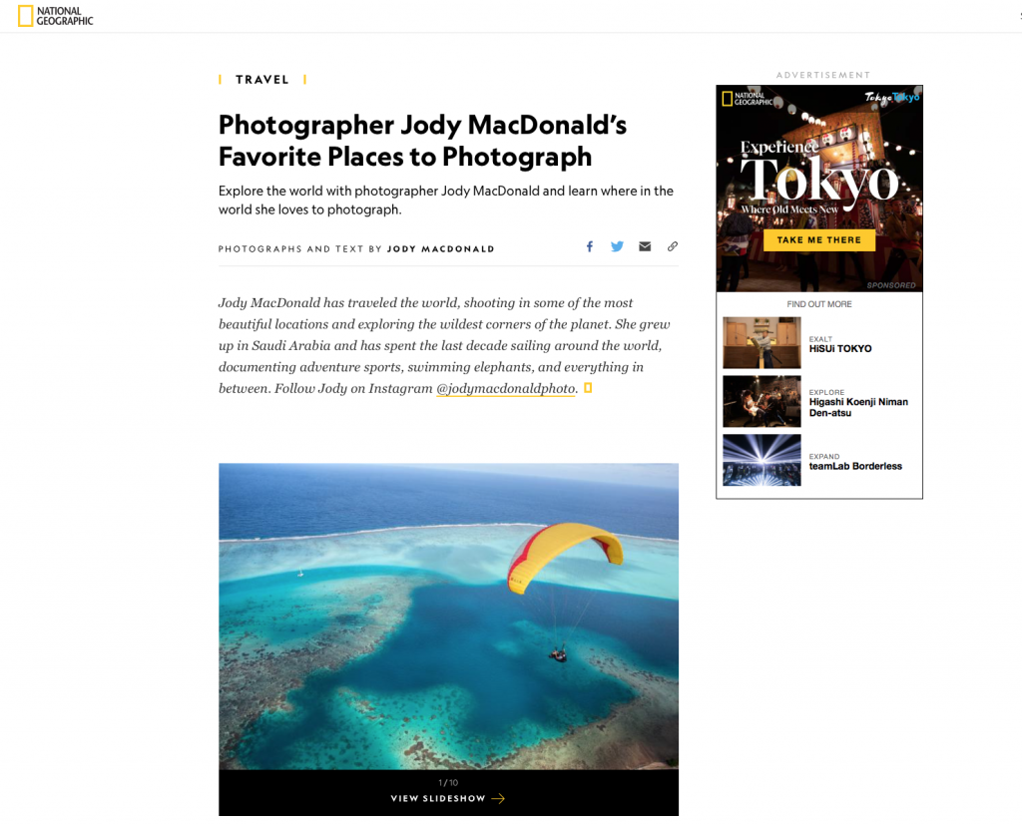Click the VIEW SLIDESHOW button
Viewport: 1022px width, 825px height.
pos(448,798)
